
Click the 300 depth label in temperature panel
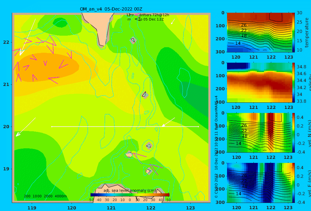tap(220, 52)
